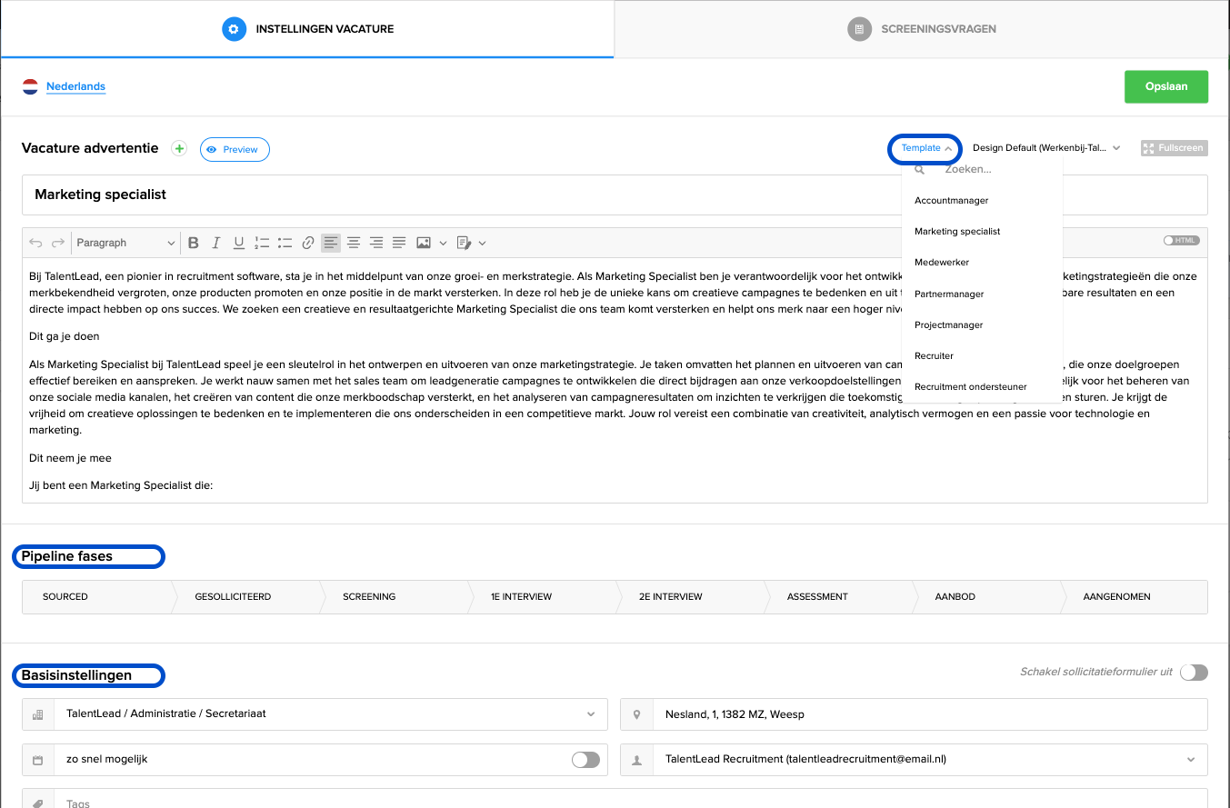
Task: Select the Assessment pipeline stage
Action: (838, 597)
